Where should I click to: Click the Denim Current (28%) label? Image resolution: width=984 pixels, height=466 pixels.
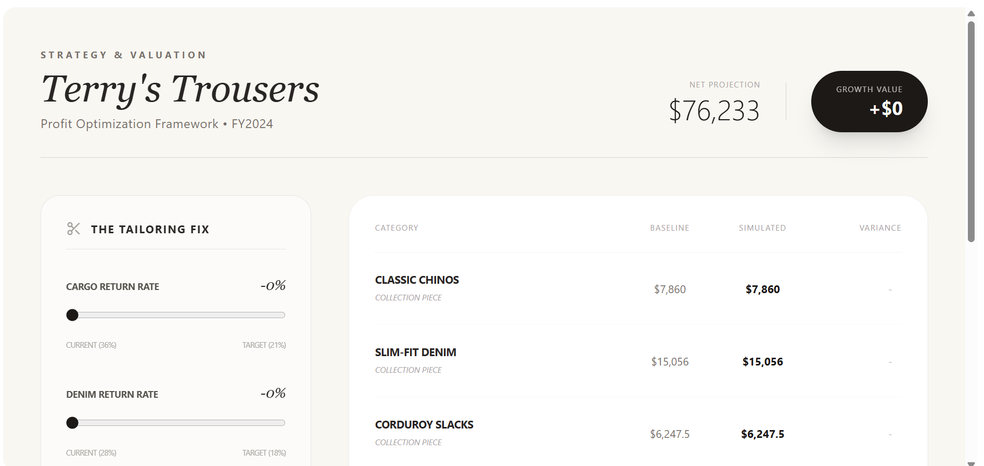click(x=91, y=453)
